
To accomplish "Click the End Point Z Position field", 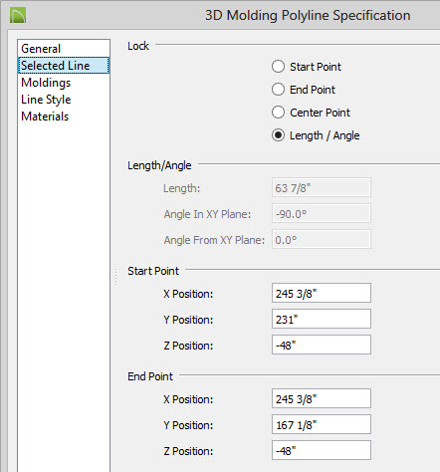I will (322, 450).
